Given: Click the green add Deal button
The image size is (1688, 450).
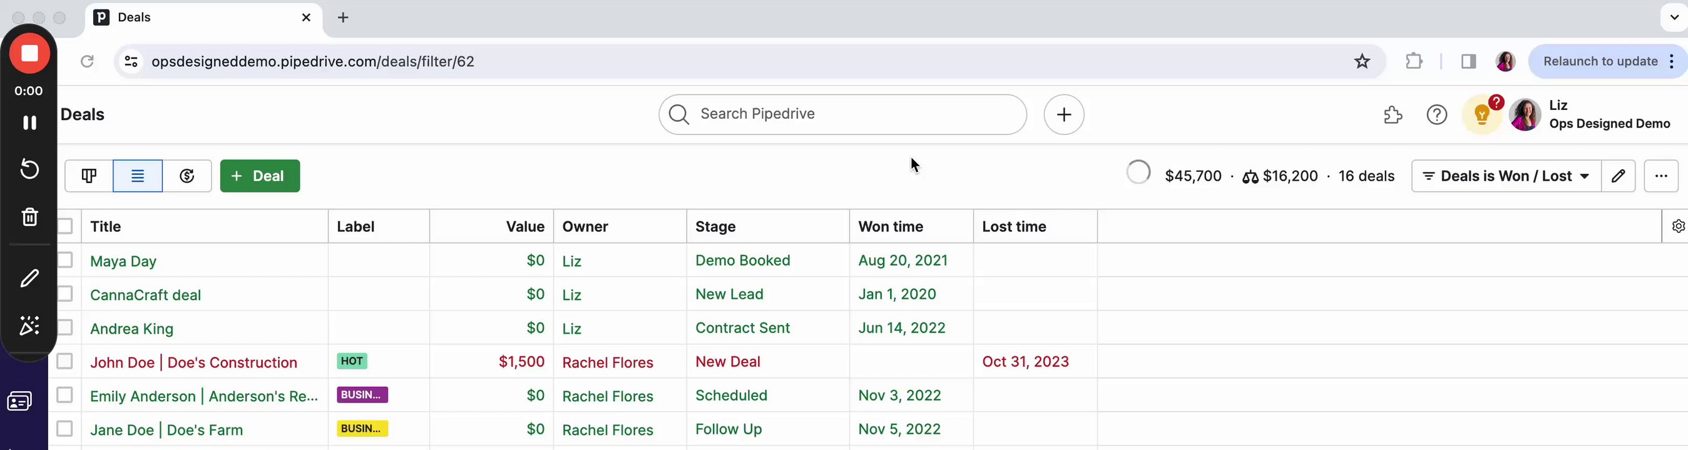Looking at the screenshot, I should (x=260, y=176).
